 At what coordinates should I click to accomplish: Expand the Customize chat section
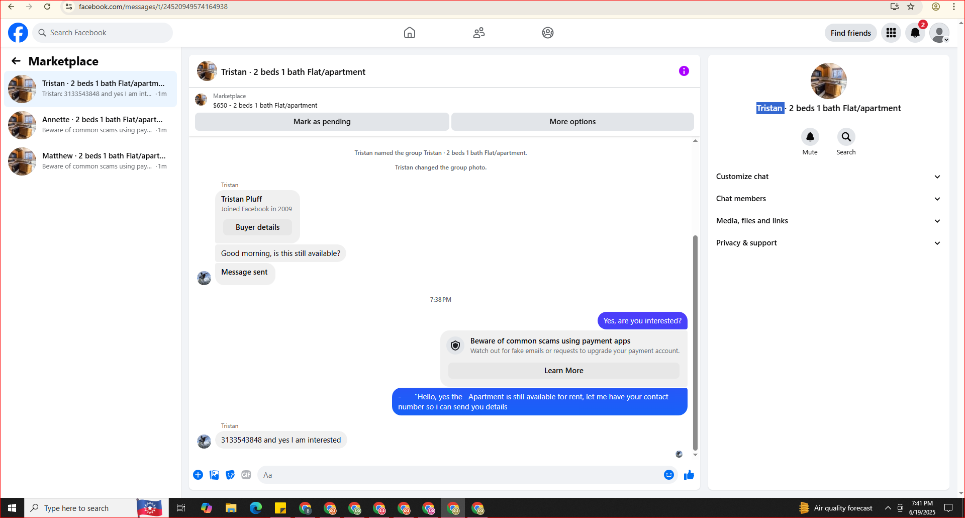click(828, 177)
